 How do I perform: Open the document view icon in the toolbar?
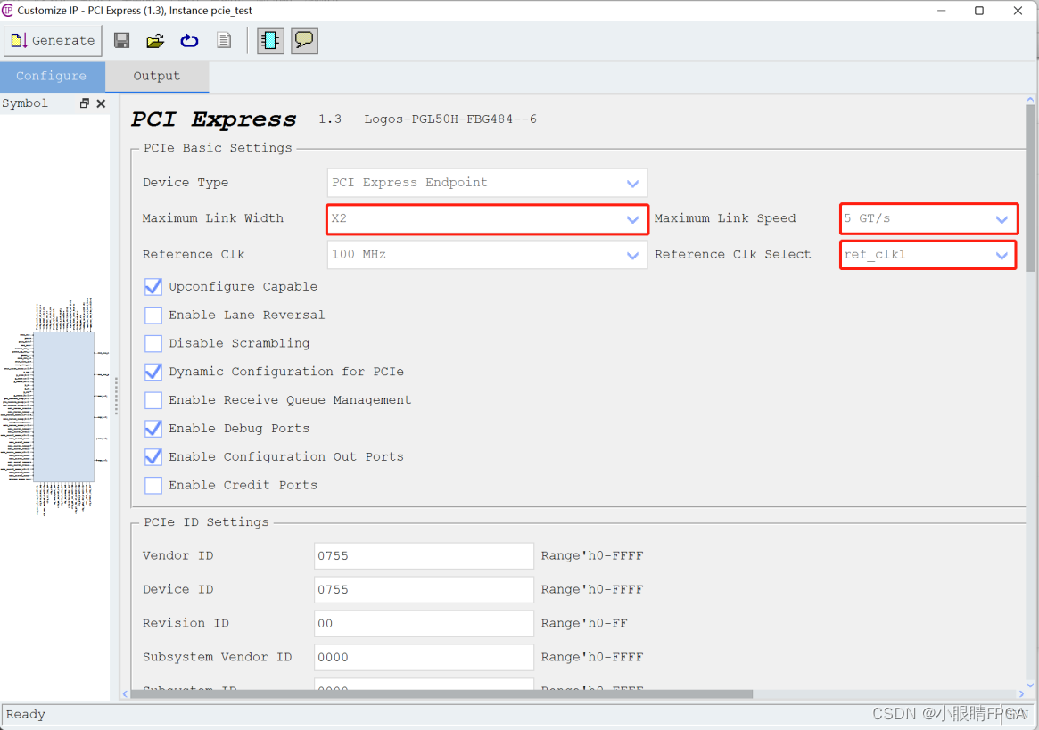[224, 40]
